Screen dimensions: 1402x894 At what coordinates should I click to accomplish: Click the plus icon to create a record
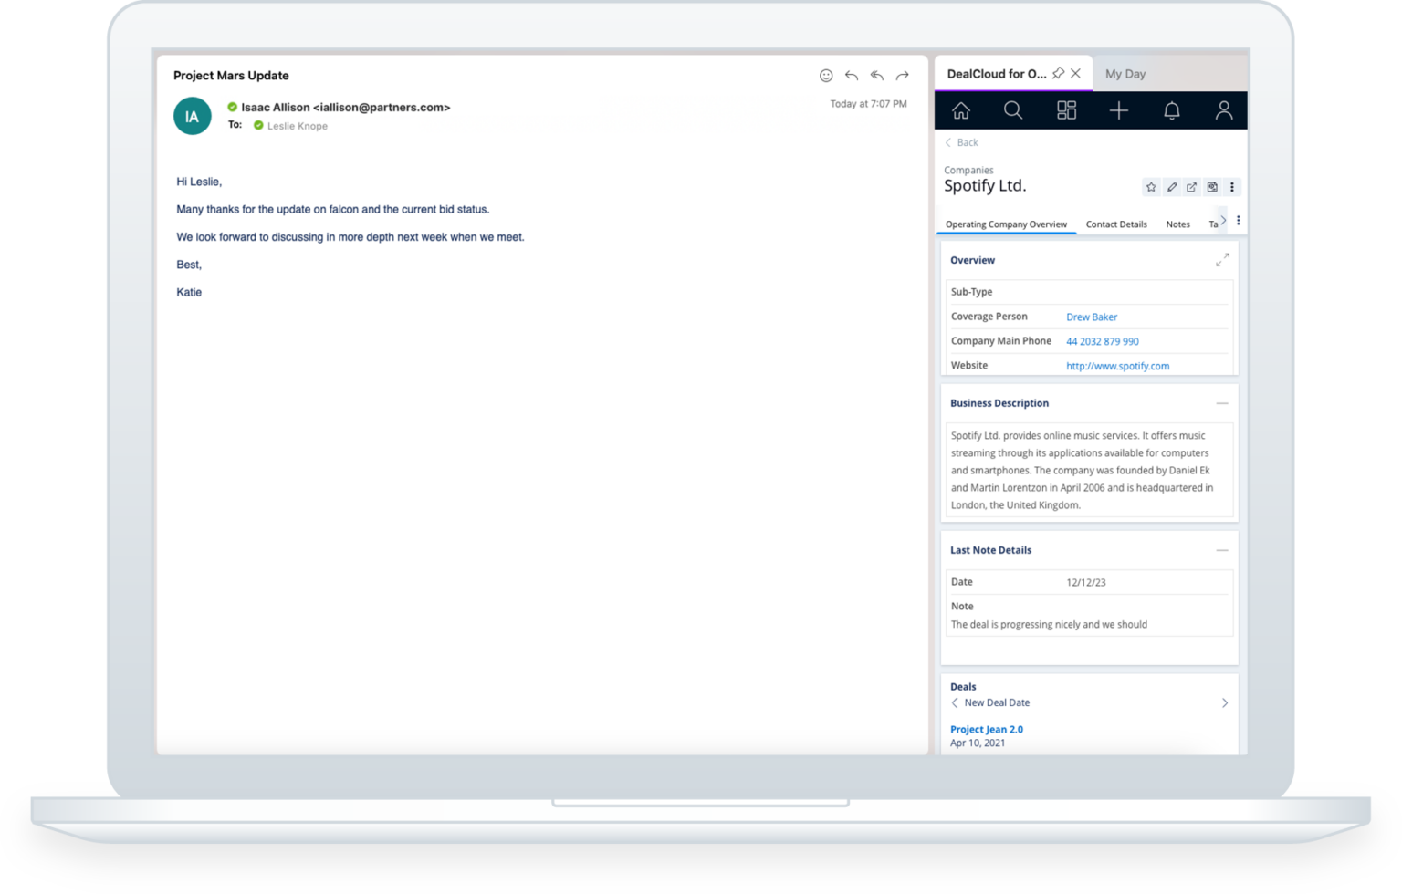1119,110
